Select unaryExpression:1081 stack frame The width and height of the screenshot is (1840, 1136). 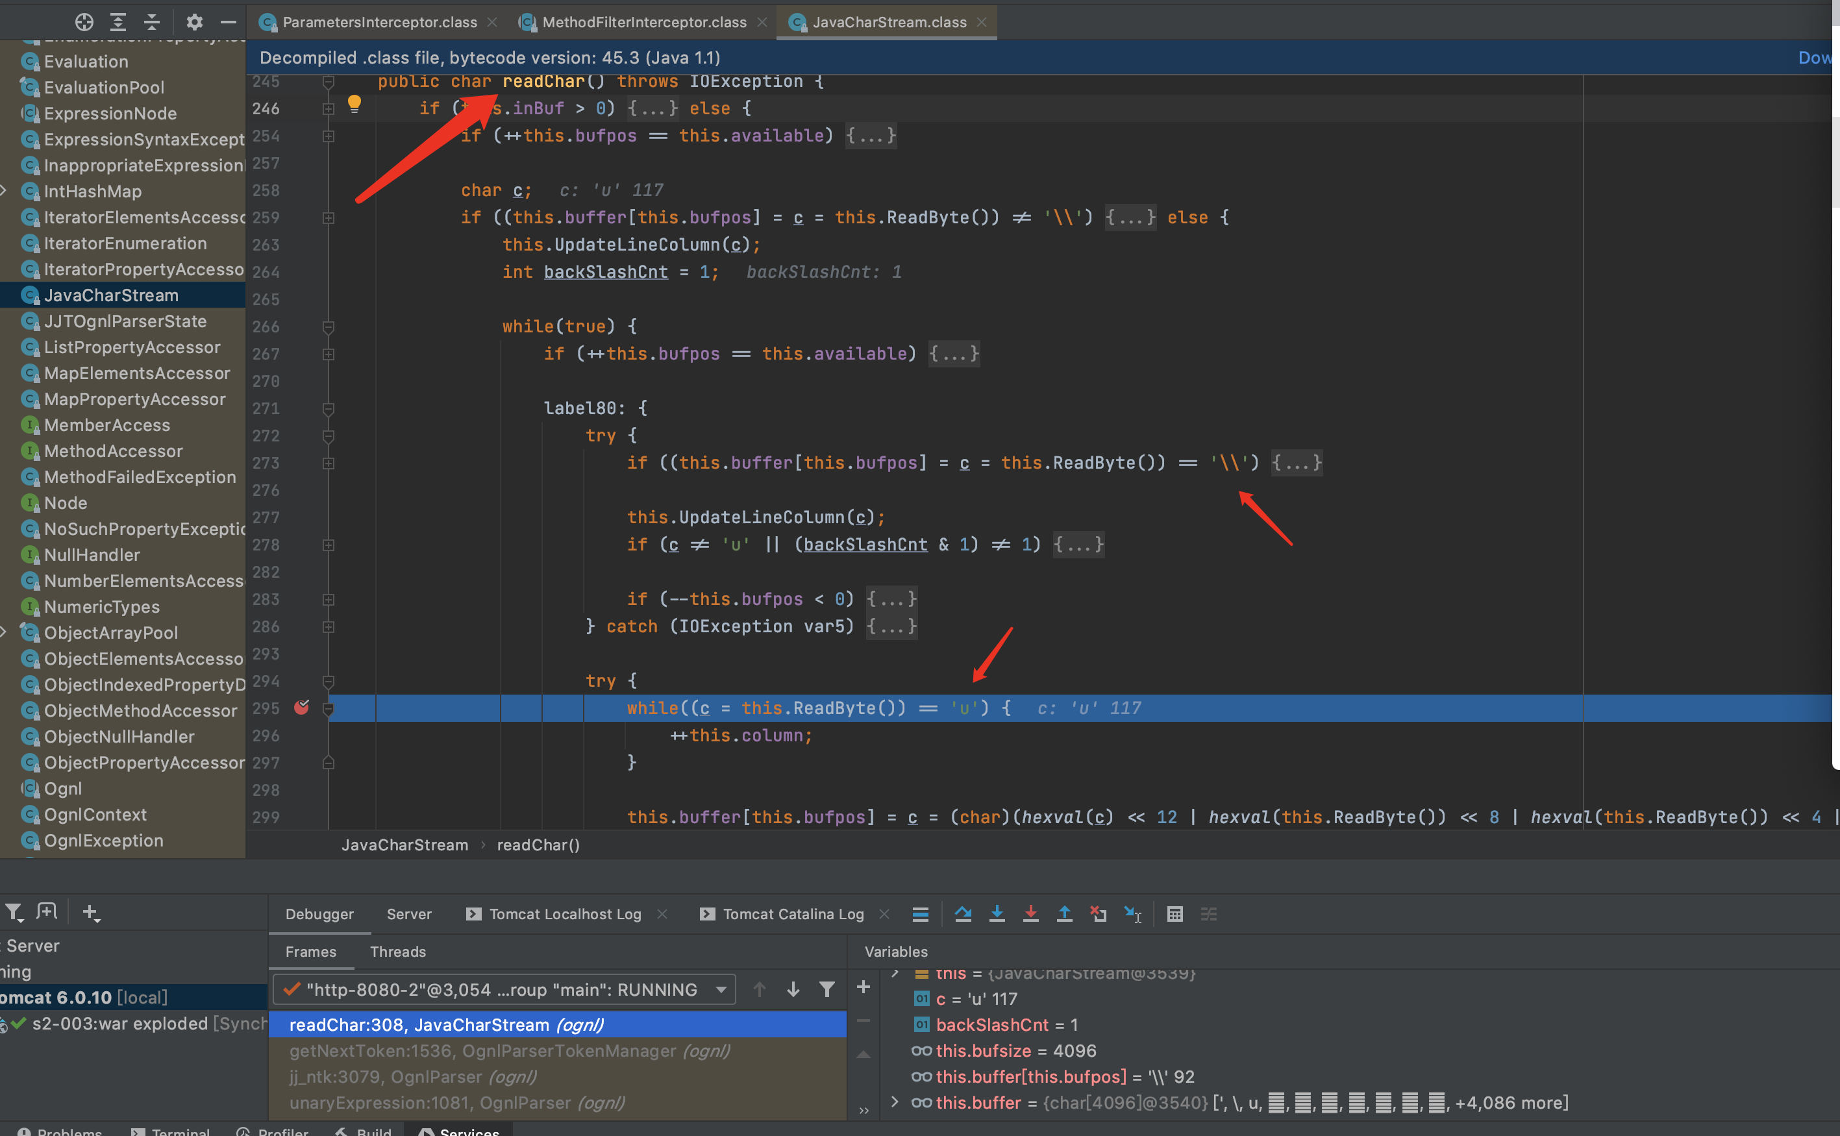point(558,1102)
